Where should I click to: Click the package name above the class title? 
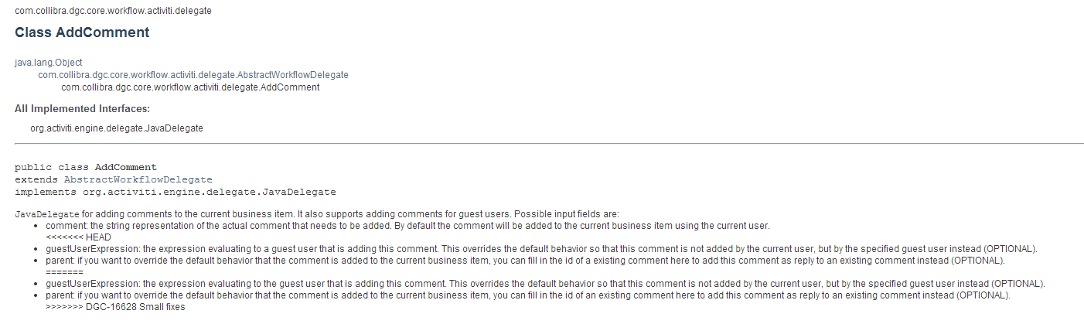pyautogui.click(x=113, y=11)
